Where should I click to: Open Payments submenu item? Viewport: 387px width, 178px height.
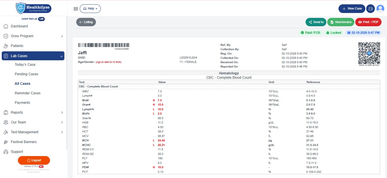(23, 103)
